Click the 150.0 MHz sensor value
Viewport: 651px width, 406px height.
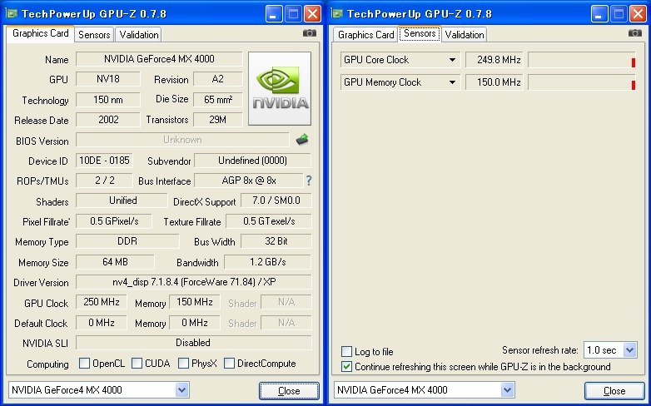point(494,82)
